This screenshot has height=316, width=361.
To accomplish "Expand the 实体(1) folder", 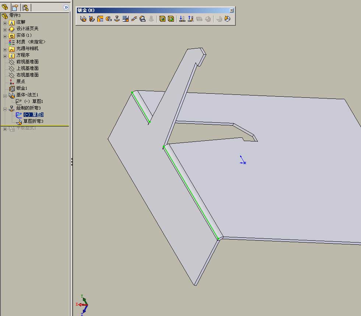I will [5, 36].
